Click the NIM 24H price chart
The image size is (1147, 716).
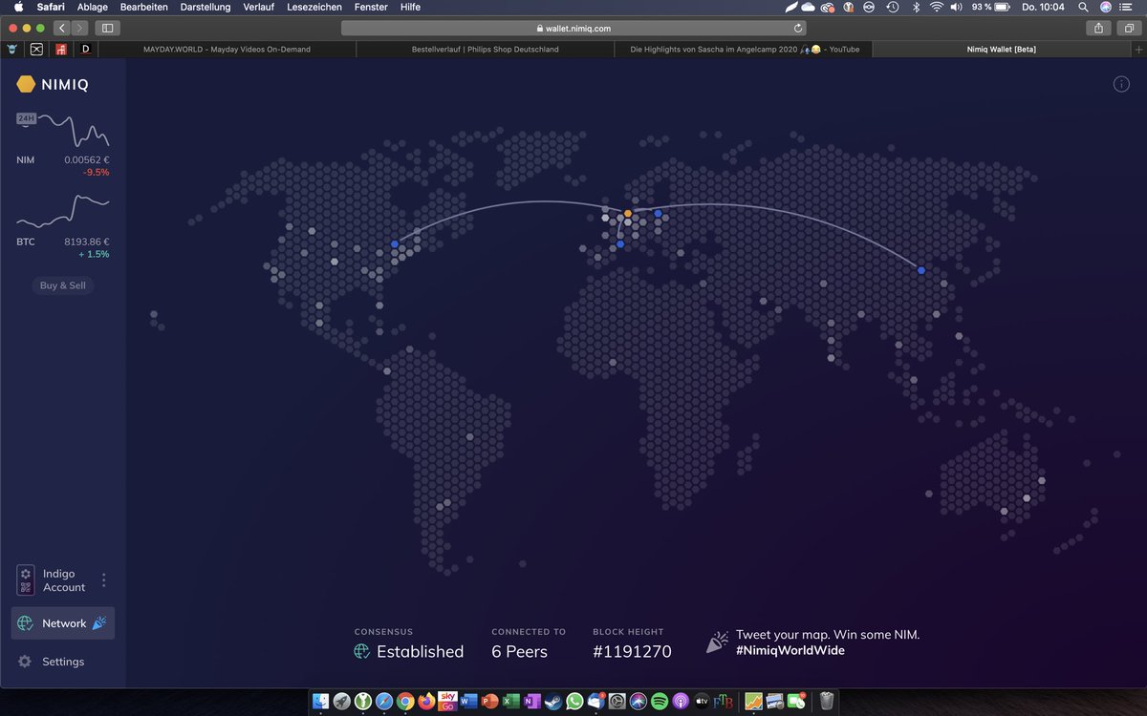pyautogui.click(x=63, y=129)
